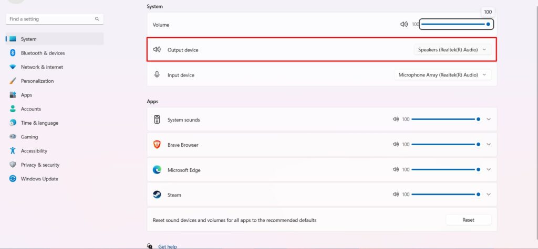
Task: Focus the Find a setting field
Action: [x=50, y=19]
